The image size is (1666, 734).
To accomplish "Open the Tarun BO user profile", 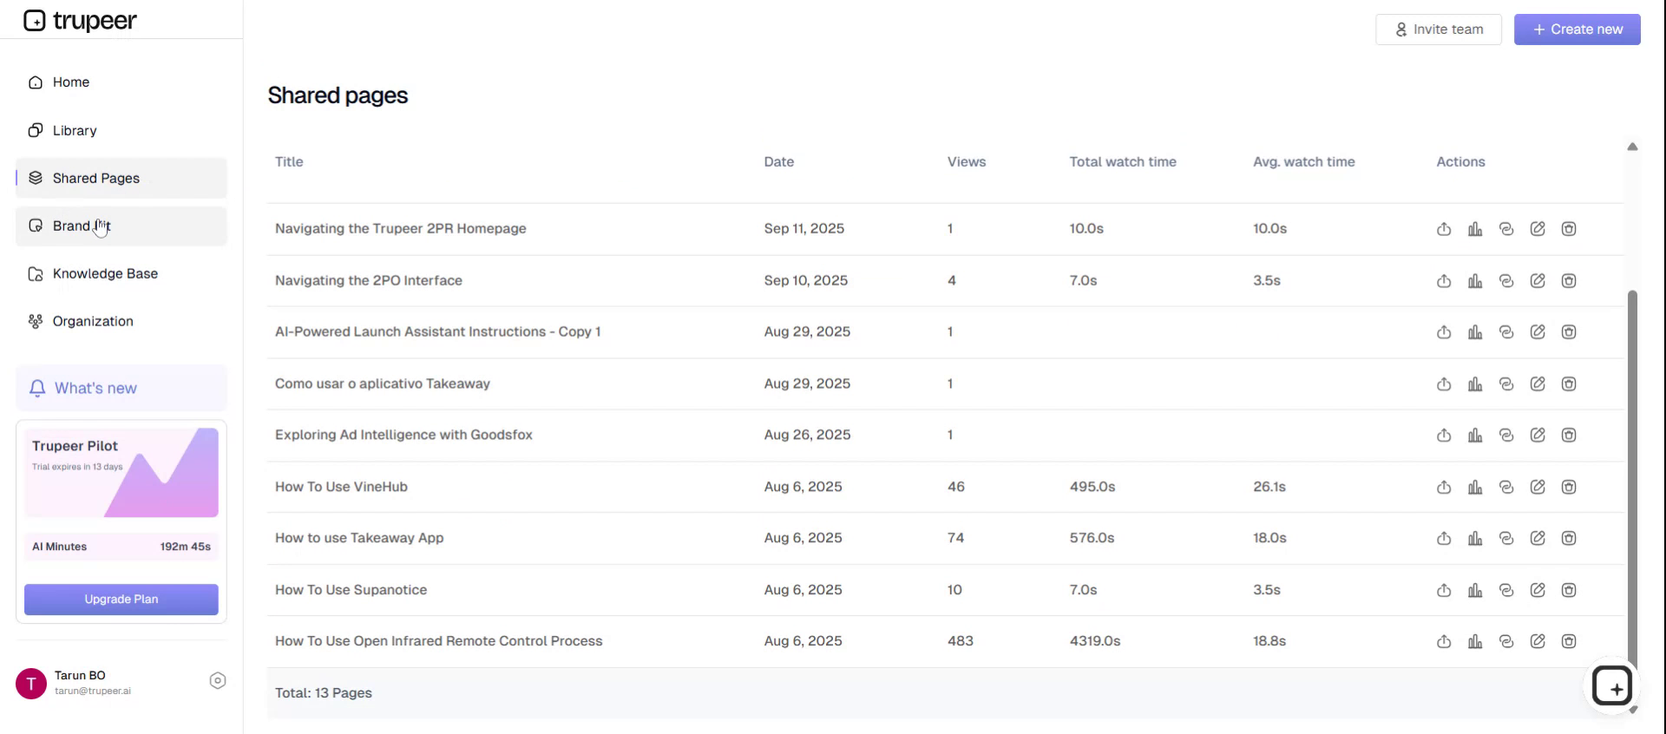I will click(74, 683).
